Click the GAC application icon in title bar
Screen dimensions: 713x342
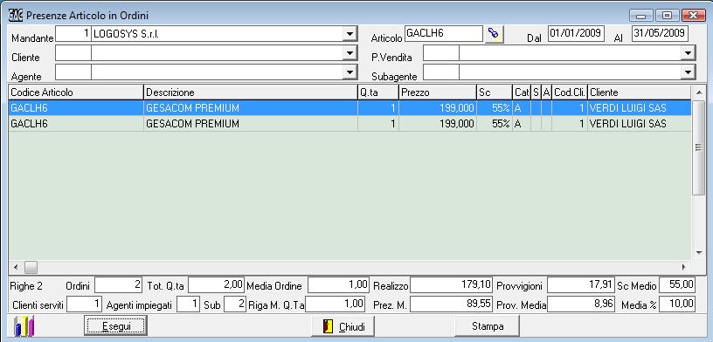[x=16, y=16]
